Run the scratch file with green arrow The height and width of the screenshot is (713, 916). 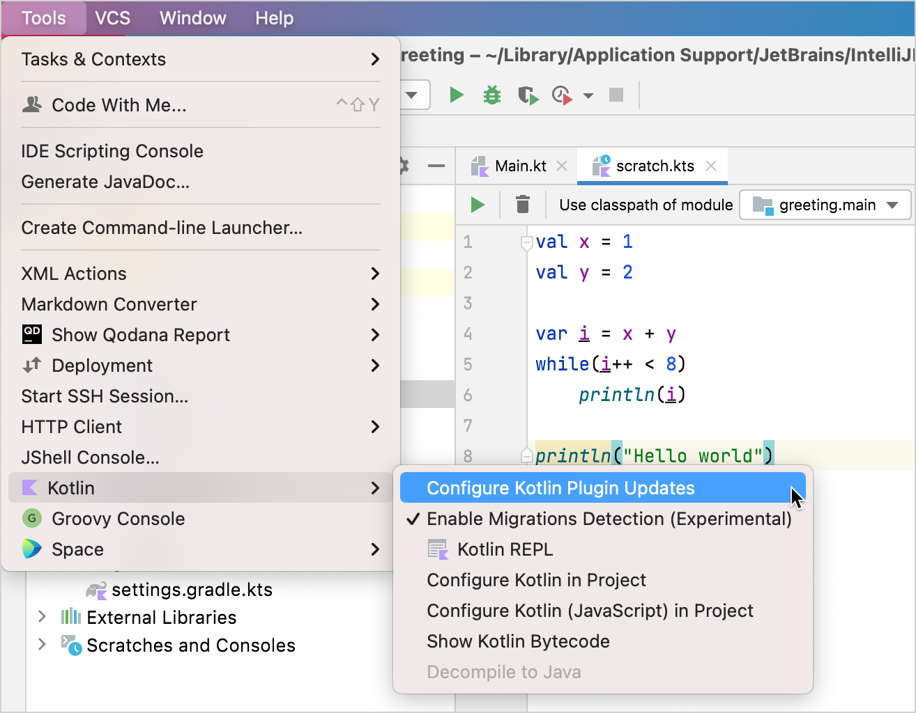pyautogui.click(x=478, y=205)
